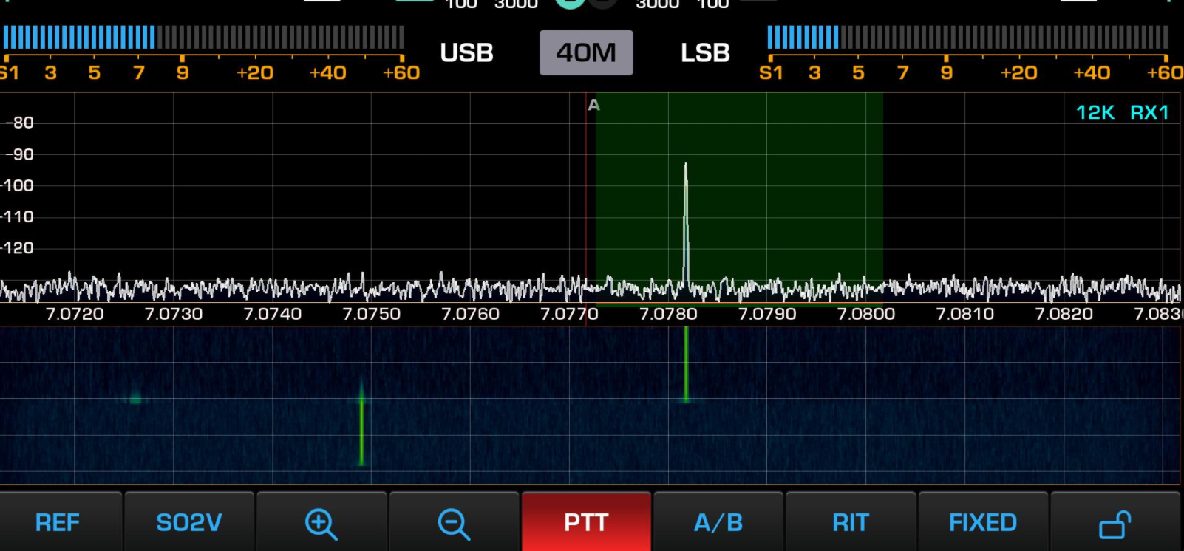Swap VFOs with the A/B button

pyautogui.click(x=718, y=523)
